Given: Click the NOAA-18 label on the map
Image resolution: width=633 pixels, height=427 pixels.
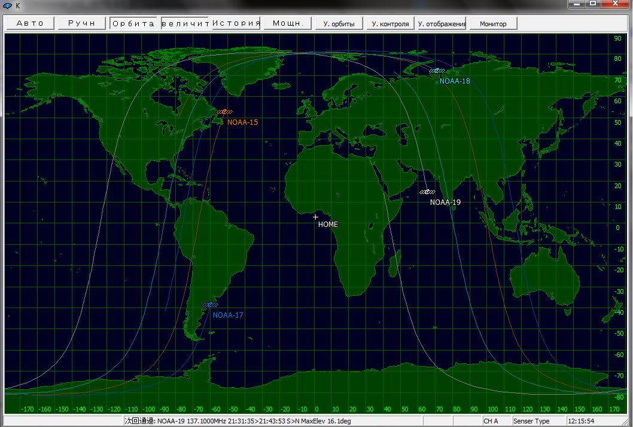Looking at the screenshot, I should tap(455, 81).
